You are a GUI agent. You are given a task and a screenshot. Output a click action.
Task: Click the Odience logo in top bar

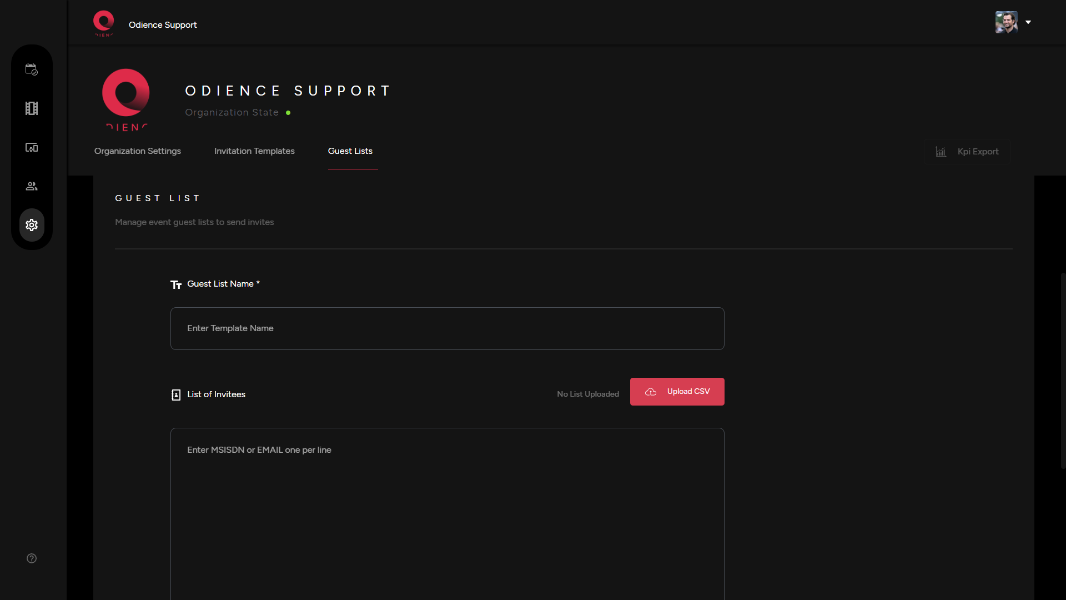(x=103, y=23)
